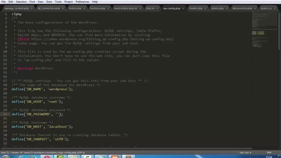281x158 pixels.
Task: Click the @link codex.wordpress.org comment line
Action: click(x=94, y=39)
